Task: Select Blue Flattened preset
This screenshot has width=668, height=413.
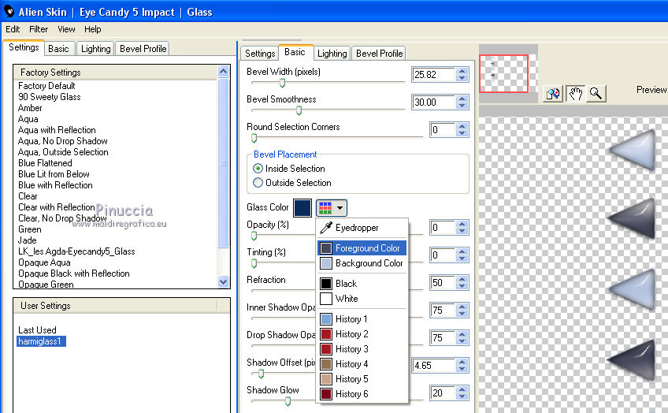Action: coord(45,163)
